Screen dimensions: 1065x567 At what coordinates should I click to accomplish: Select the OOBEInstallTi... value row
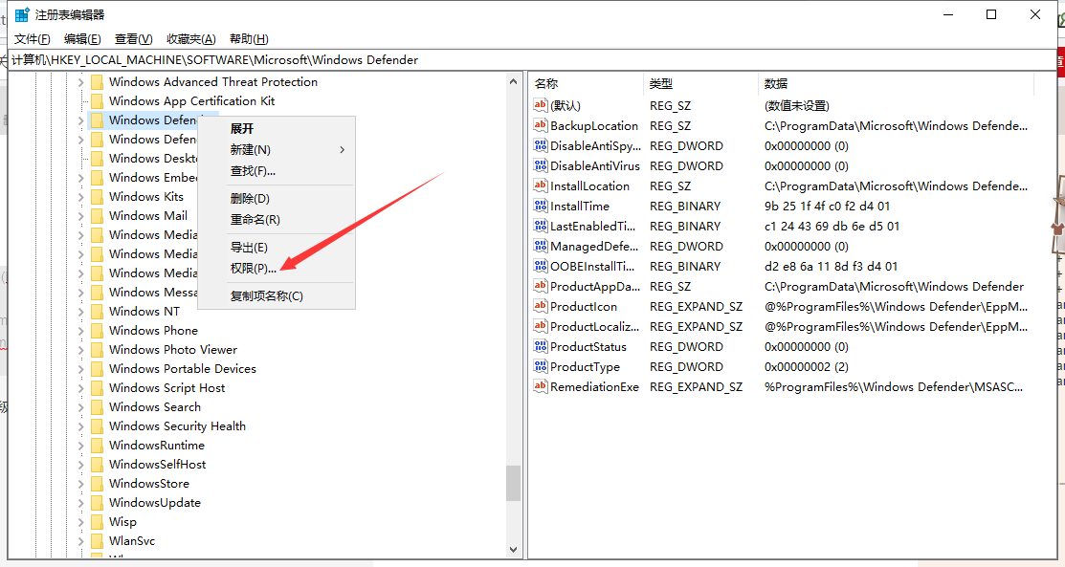tap(781, 266)
